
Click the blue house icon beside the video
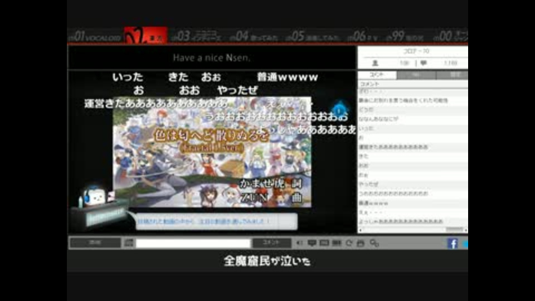click(339, 109)
